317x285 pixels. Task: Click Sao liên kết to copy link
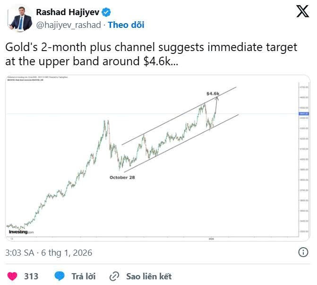pos(148,276)
